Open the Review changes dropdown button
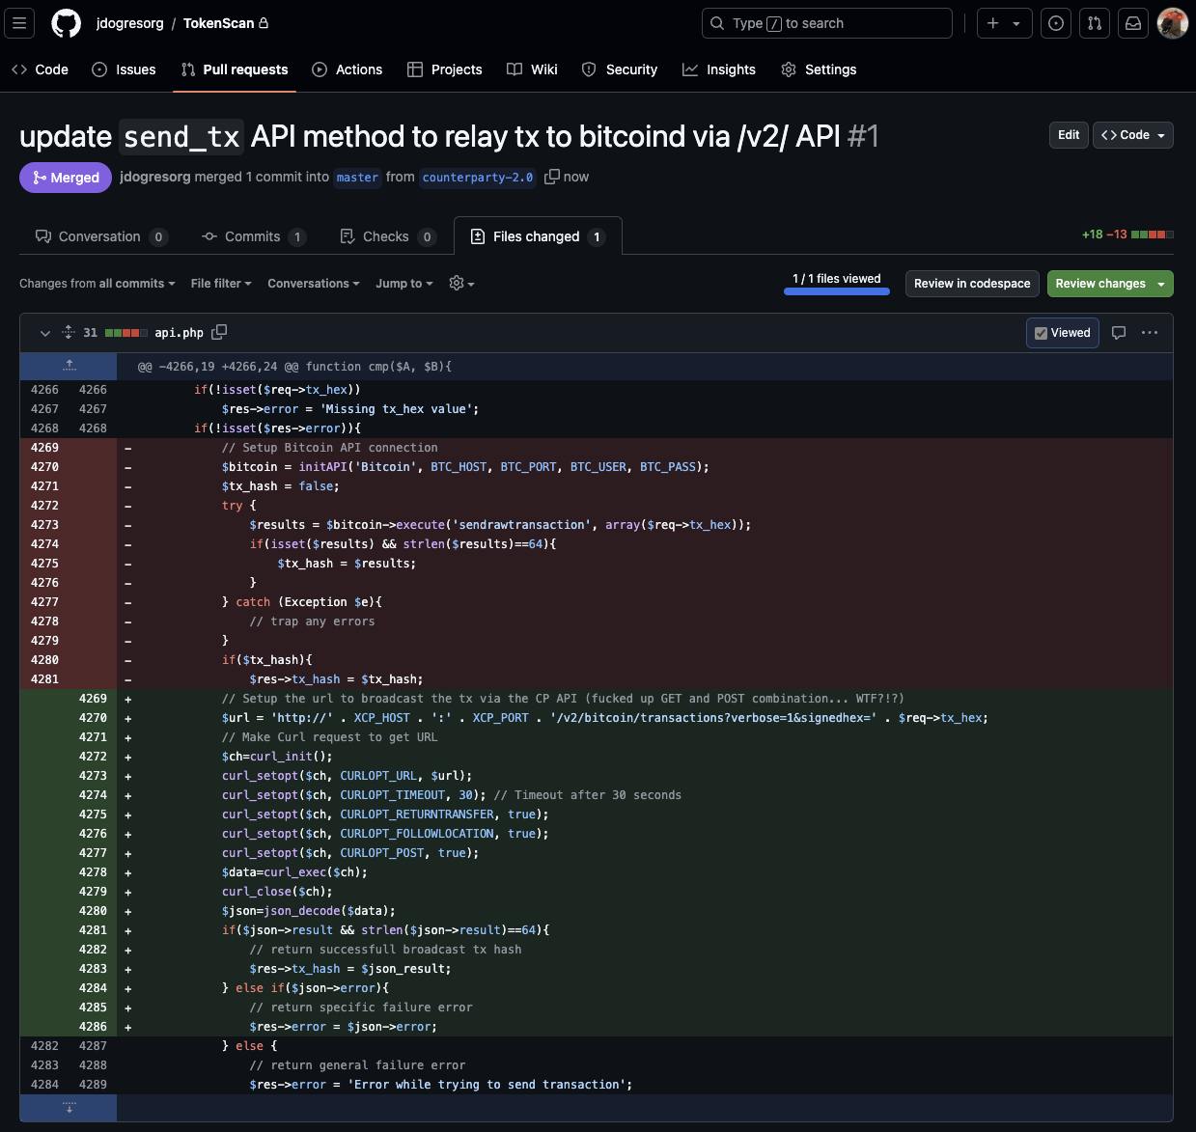 click(1110, 284)
